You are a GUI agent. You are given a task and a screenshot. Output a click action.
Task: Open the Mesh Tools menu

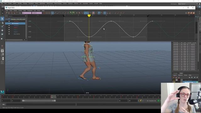[x=50, y=3]
